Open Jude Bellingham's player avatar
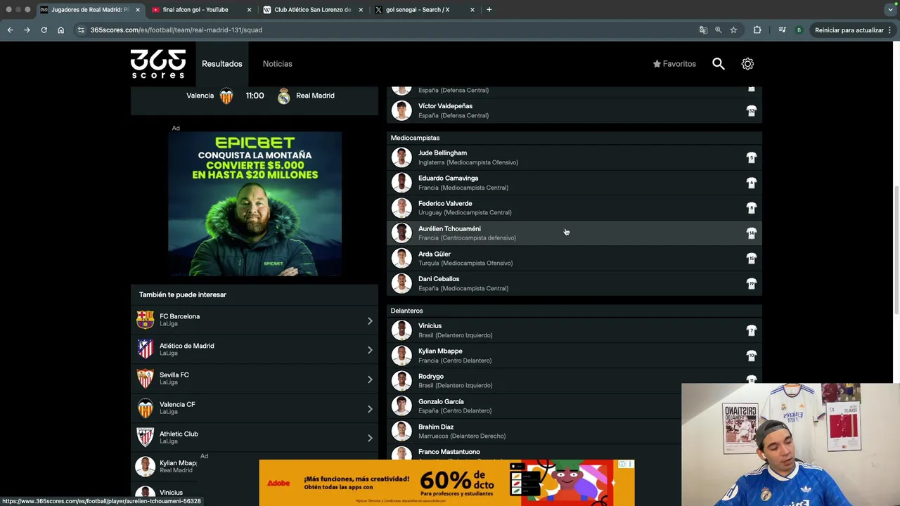 (401, 157)
